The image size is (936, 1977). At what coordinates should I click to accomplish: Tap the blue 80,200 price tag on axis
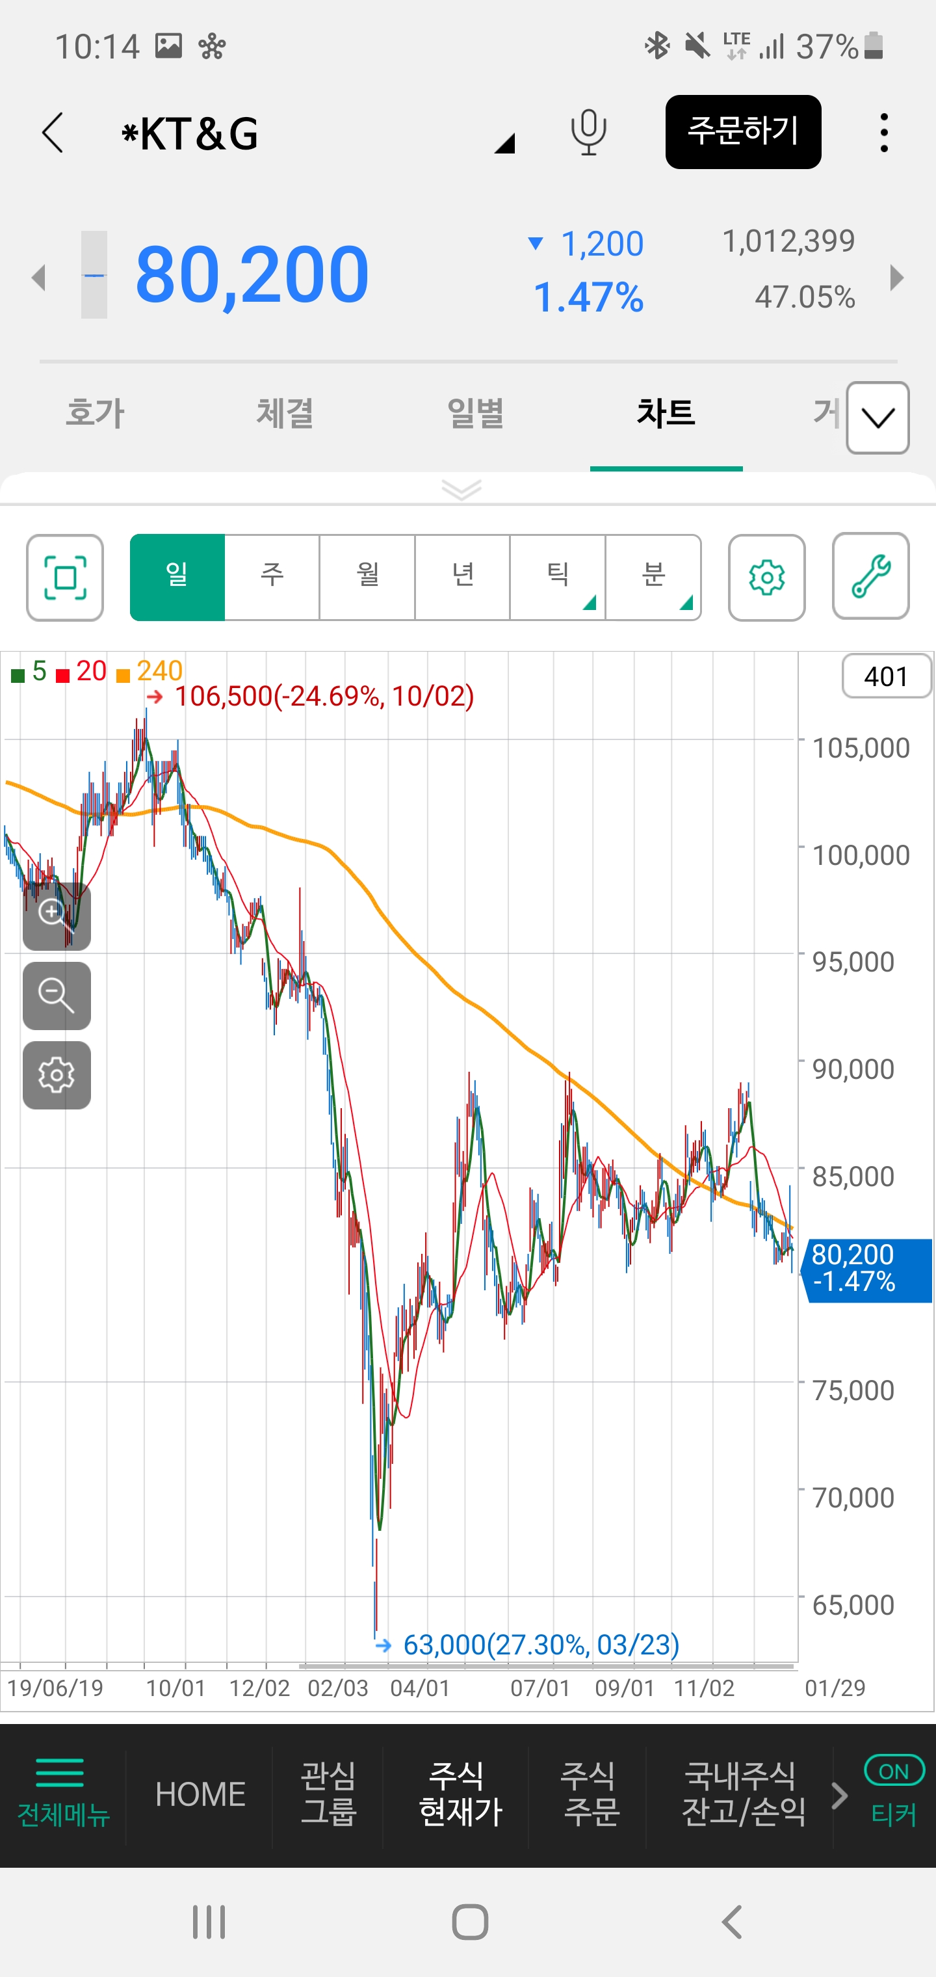[x=866, y=1270]
